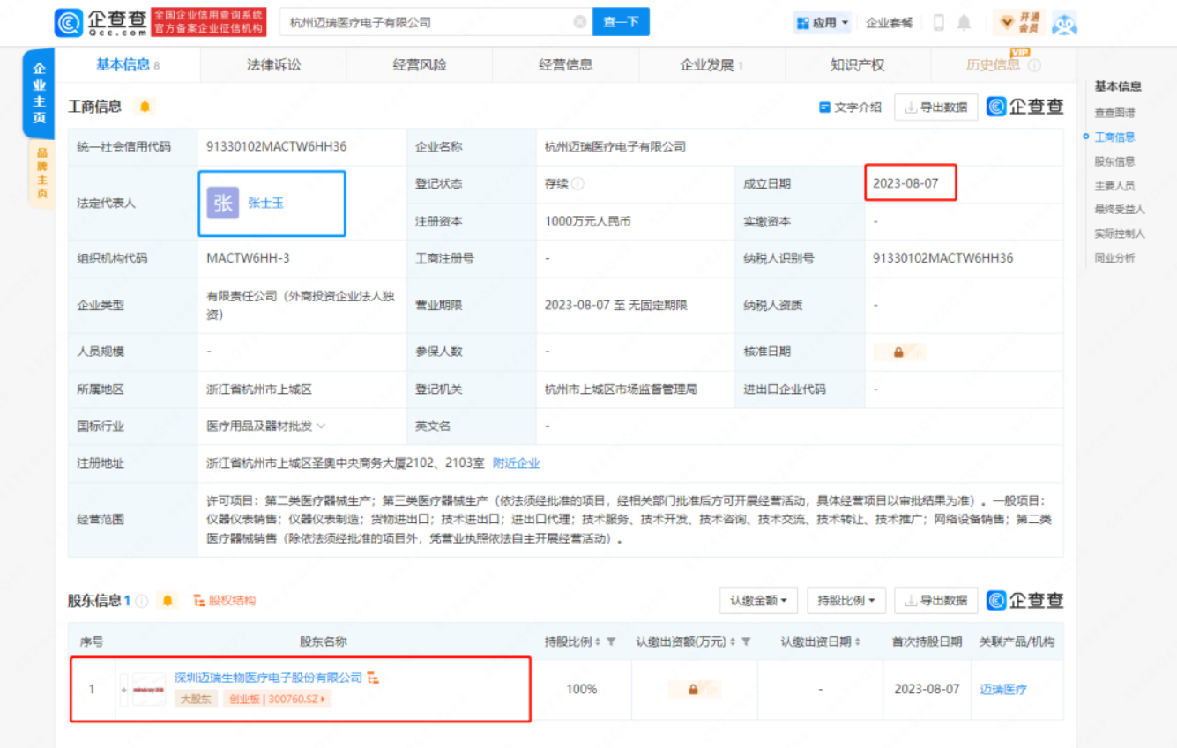This screenshot has height=748, width=1177.
Task: Jump to 最终受益人 in the right sidebar
Action: (1120, 210)
